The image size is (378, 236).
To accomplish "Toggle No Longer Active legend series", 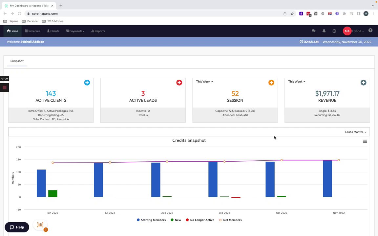I will 200,220.
